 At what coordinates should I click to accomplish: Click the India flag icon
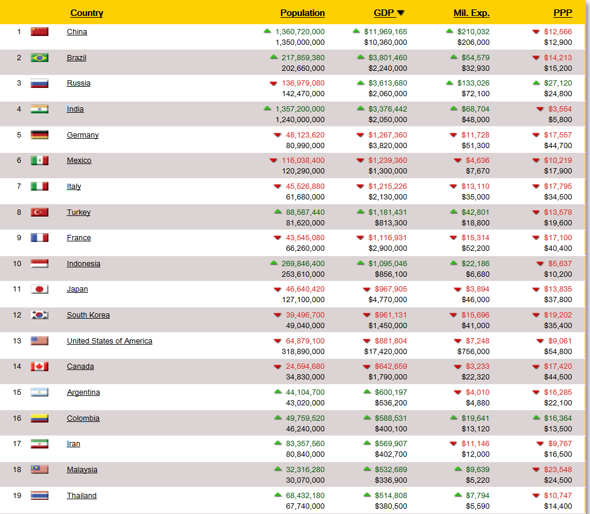pyautogui.click(x=40, y=109)
